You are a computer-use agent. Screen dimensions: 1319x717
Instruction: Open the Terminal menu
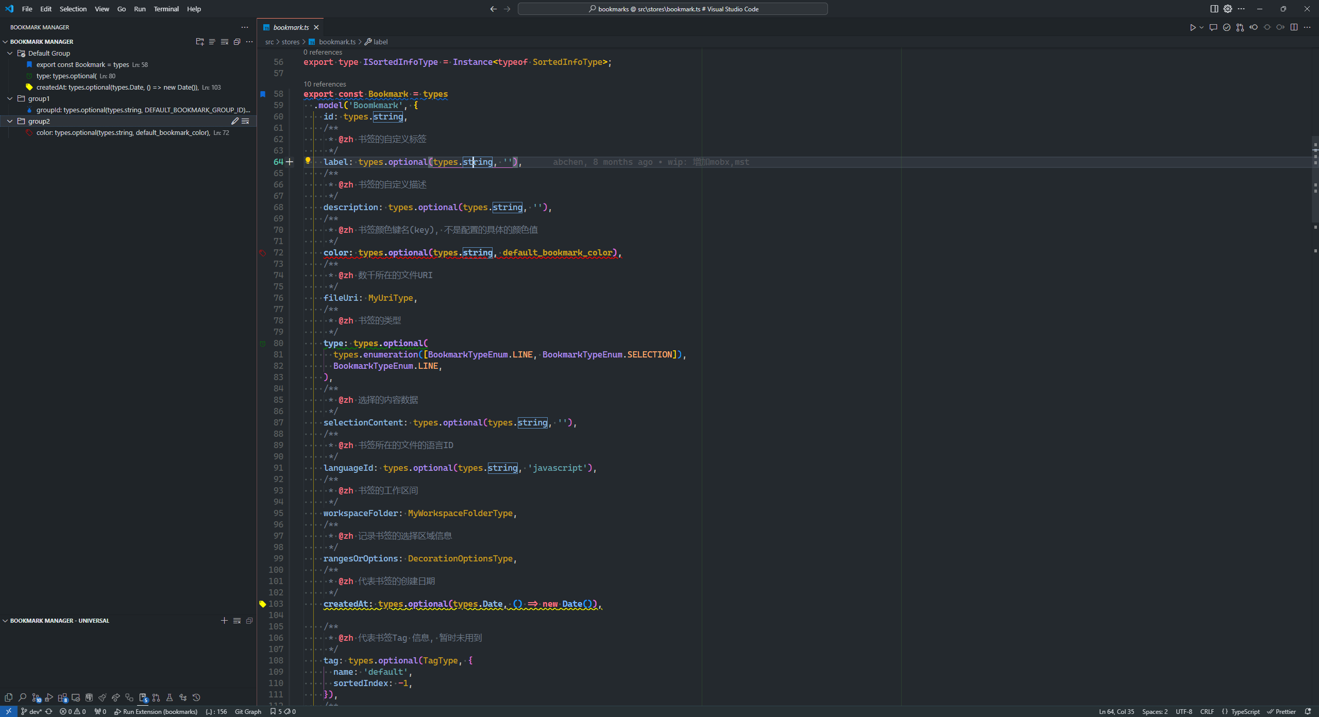tap(166, 9)
